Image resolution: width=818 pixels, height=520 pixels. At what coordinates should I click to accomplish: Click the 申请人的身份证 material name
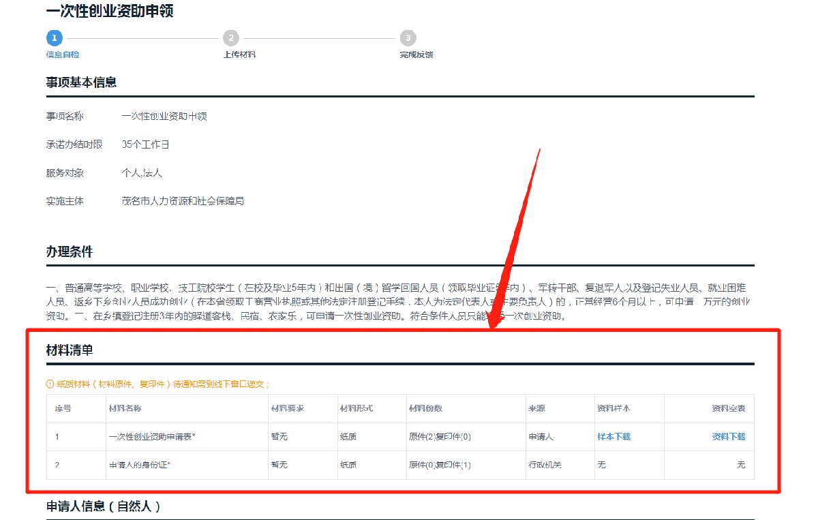(x=139, y=465)
